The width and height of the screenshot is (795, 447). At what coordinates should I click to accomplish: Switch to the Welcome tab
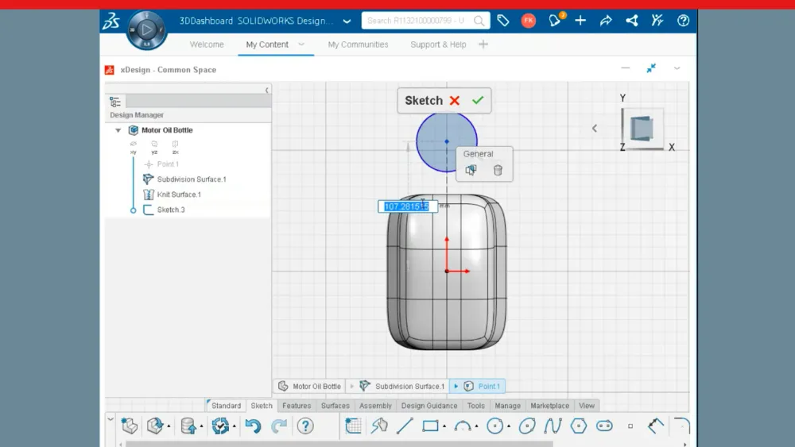pyautogui.click(x=207, y=44)
